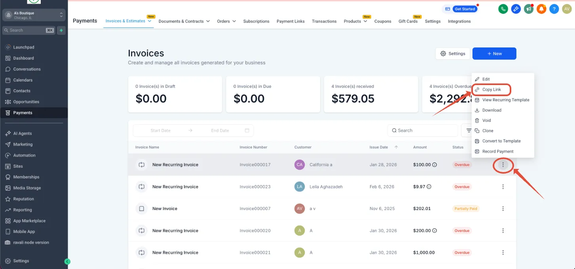
Task: Switch to the Transactions tab
Action: 324,21
